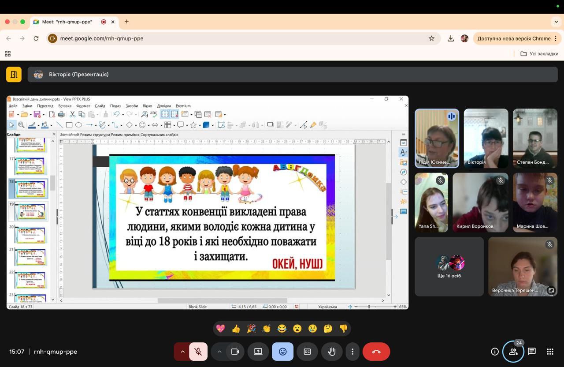Expand audio settings arrow beside microphone
The width and height of the screenshot is (564, 367).
click(182, 352)
